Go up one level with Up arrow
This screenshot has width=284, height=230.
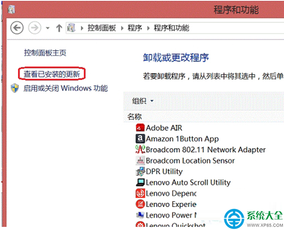59,28
